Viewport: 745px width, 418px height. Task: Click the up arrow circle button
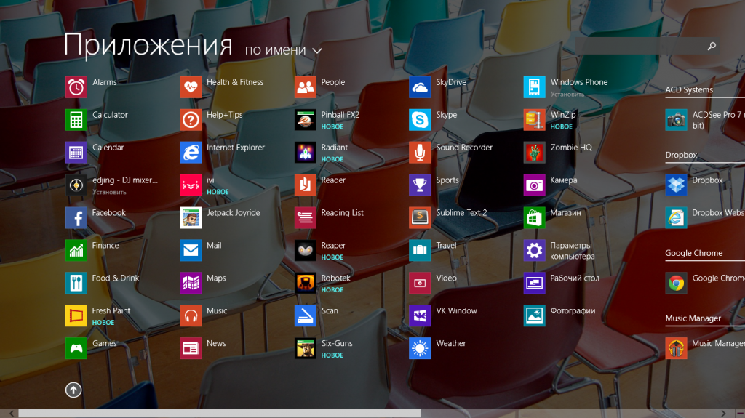[73, 390]
